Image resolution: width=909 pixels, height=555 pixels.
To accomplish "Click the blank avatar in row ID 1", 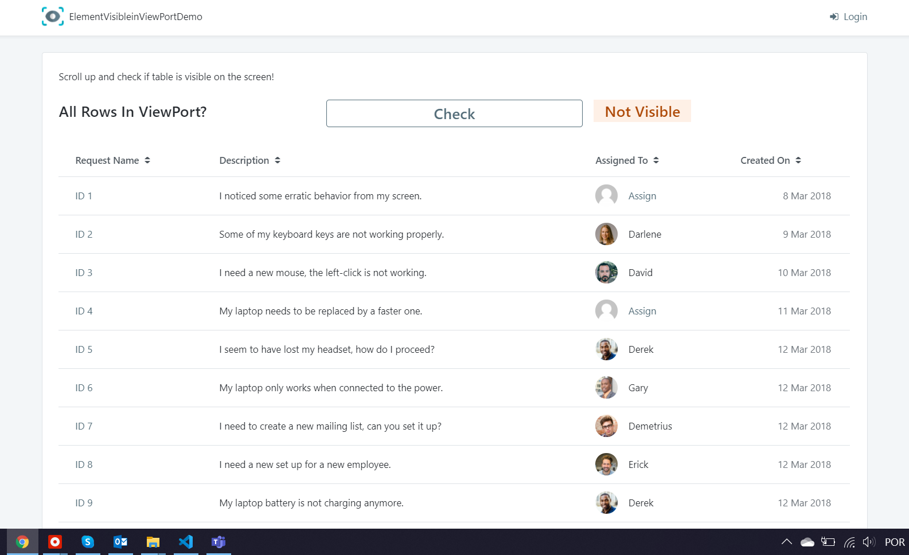I will [x=606, y=196].
